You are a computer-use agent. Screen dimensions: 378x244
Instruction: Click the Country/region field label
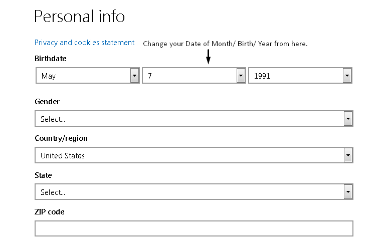[61, 138]
